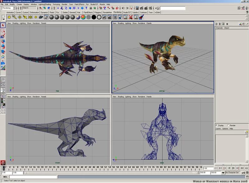Select the arrow Select Tool in toolbox
The height and width of the screenshot is (183, 249).
click(3, 25)
